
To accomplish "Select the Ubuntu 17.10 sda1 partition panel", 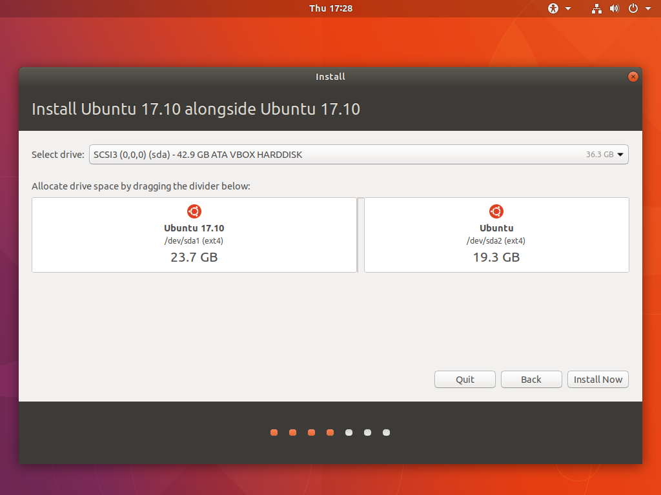I will click(194, 235).
